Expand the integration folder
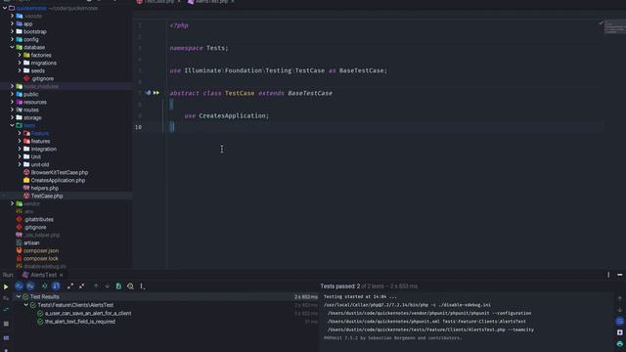The height and width of the screenshot is (352, 626). pos(20,149)
